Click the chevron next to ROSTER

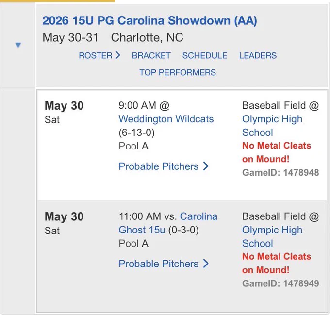pos(118,55)
